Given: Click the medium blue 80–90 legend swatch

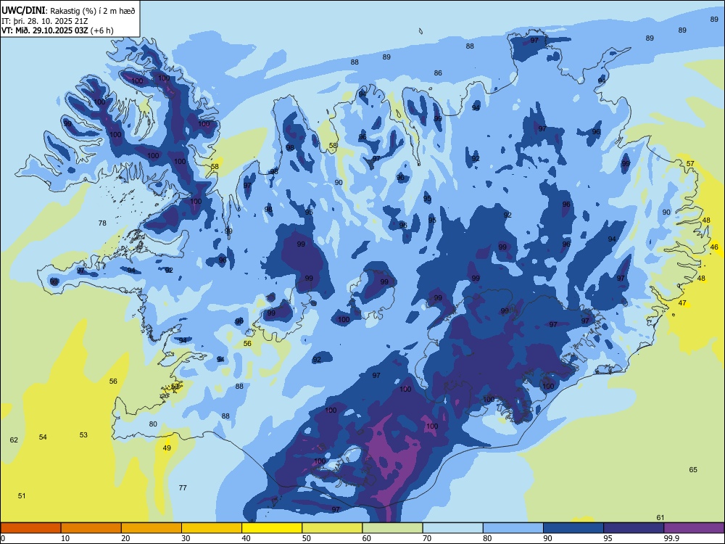Looking at the screenshot, I should click(x=513, y=528).
